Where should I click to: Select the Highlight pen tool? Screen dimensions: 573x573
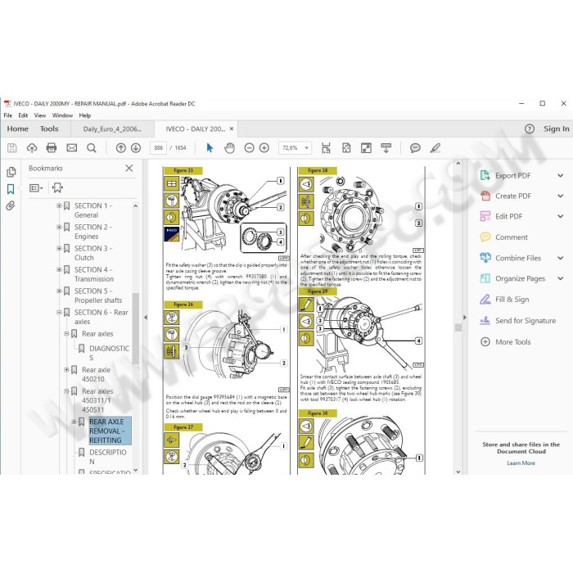[x=435, y=147]
